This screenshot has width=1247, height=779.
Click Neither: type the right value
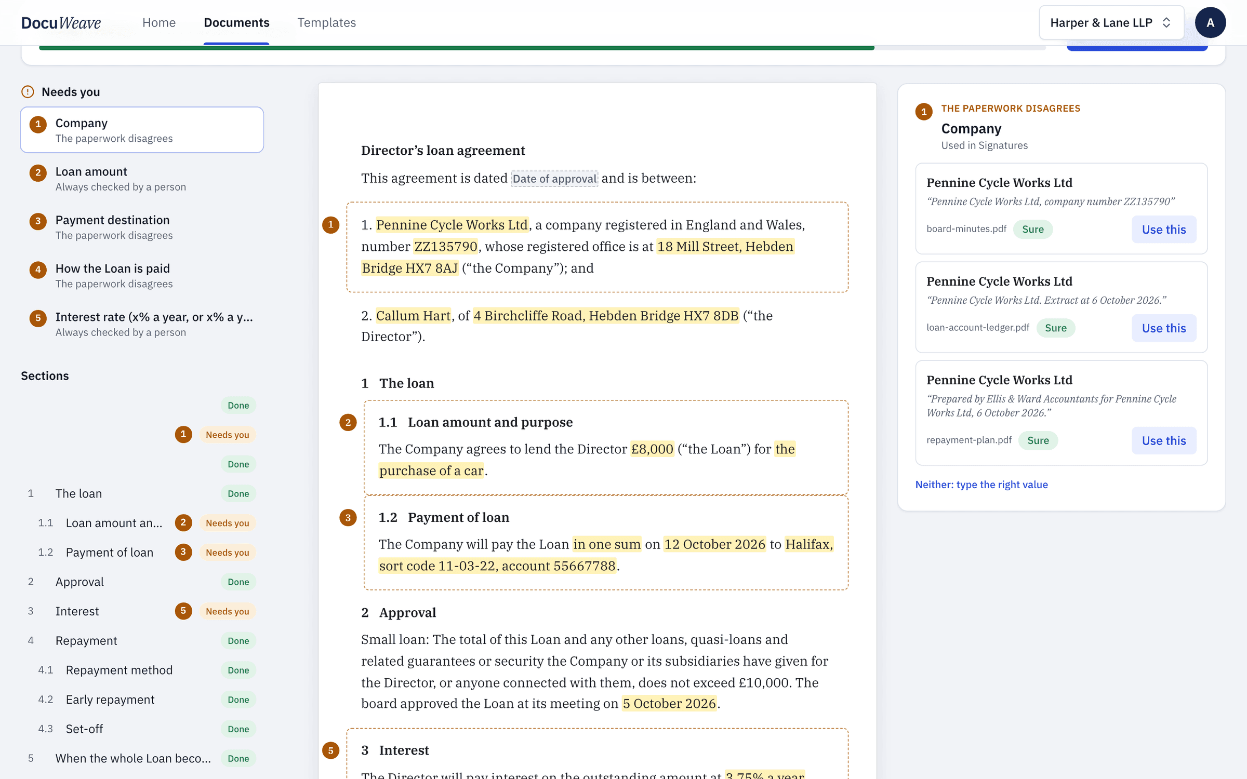pyautogui.click(x=981, y=484)
